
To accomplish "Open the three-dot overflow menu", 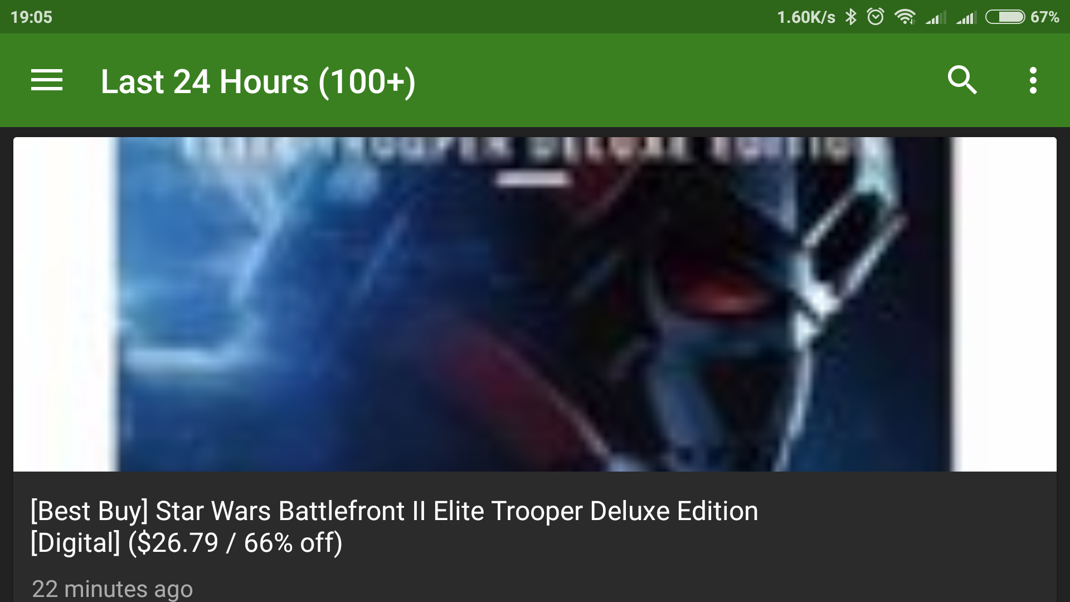I will [x=1033, y=80].
